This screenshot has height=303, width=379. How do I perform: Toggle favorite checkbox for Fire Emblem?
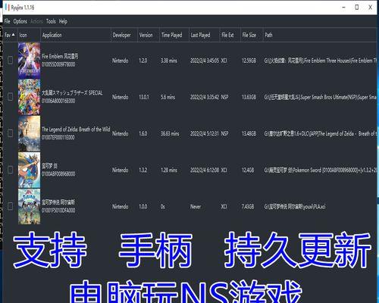[x=11, y=61]
